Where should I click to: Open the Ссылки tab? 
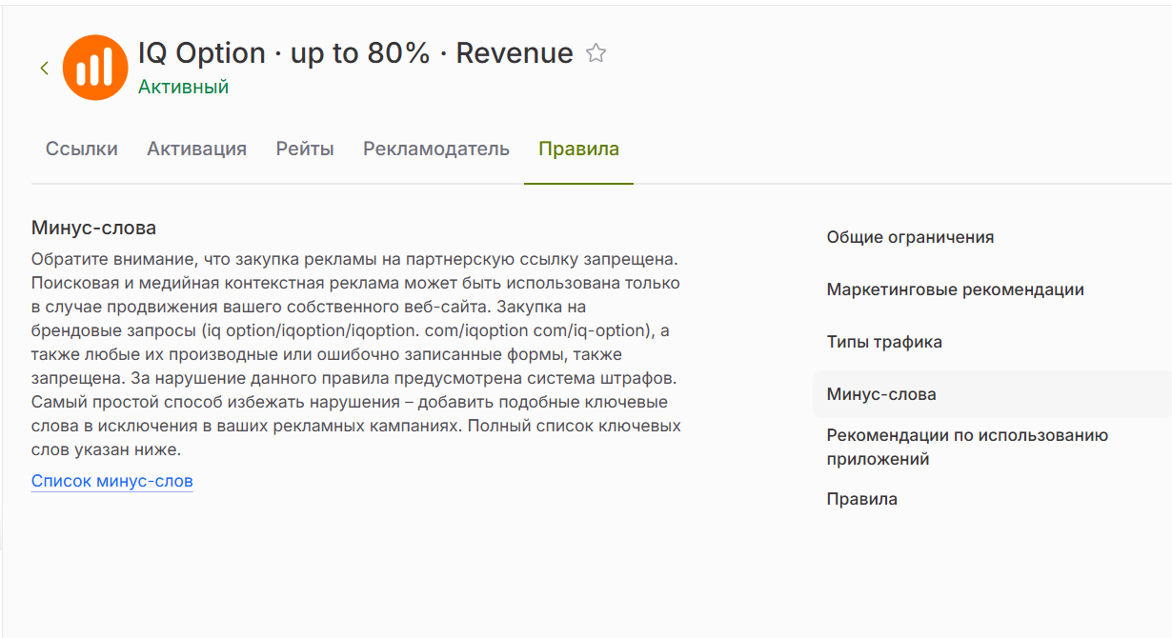point(82,149)
